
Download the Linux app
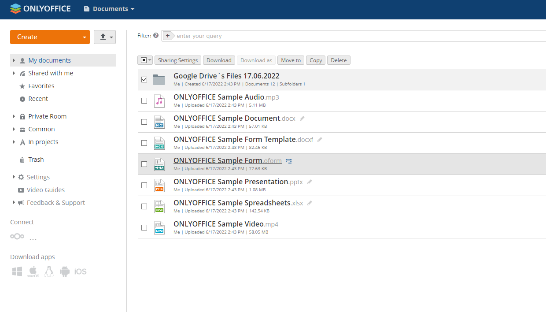click(x=48, y=271)
